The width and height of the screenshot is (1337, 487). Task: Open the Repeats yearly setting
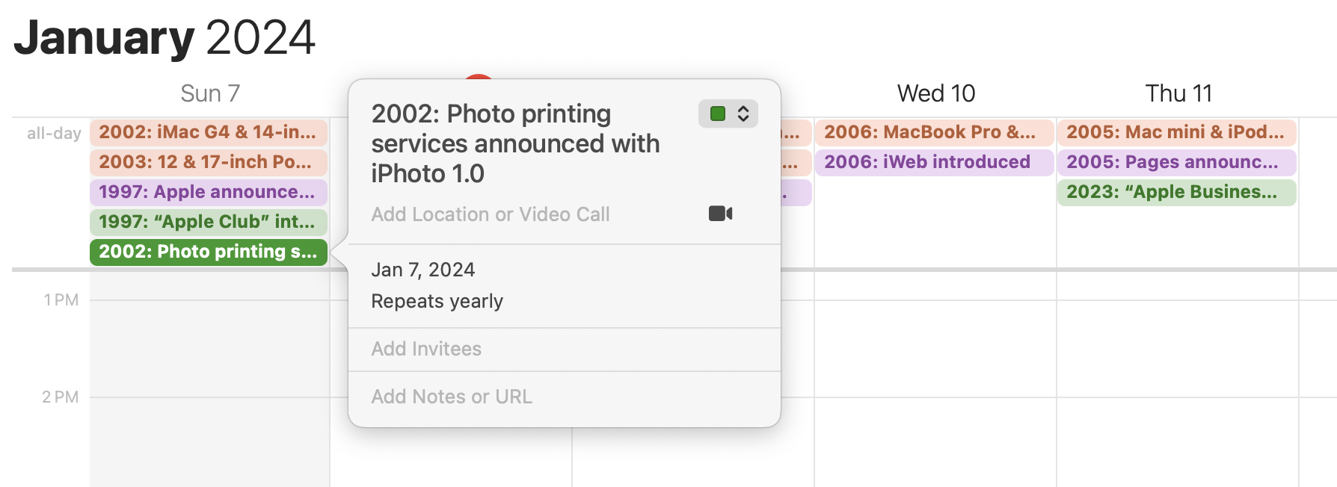coord(437,301)
